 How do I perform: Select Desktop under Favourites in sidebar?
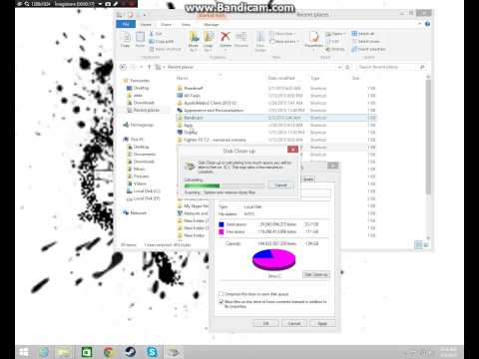point(138,88)
